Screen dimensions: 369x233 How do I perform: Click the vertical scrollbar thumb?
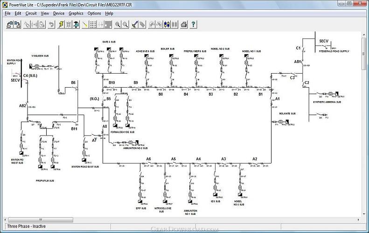pyautogui.click(x=364, y=54)
